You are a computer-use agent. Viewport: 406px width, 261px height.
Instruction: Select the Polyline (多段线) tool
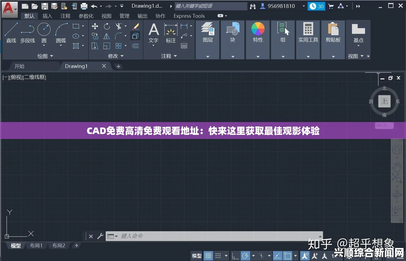28,33
